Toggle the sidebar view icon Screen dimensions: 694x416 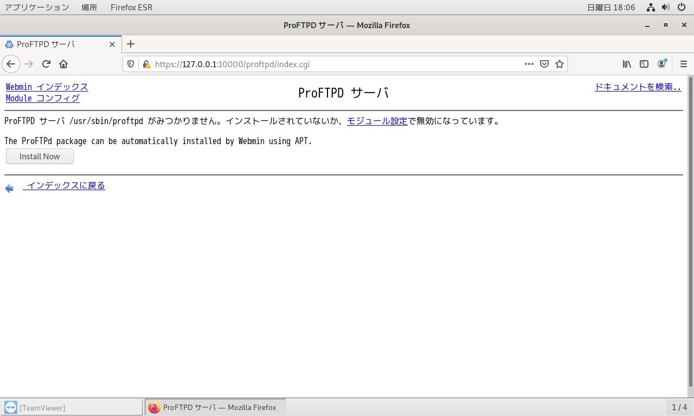[x=644, y=64]
